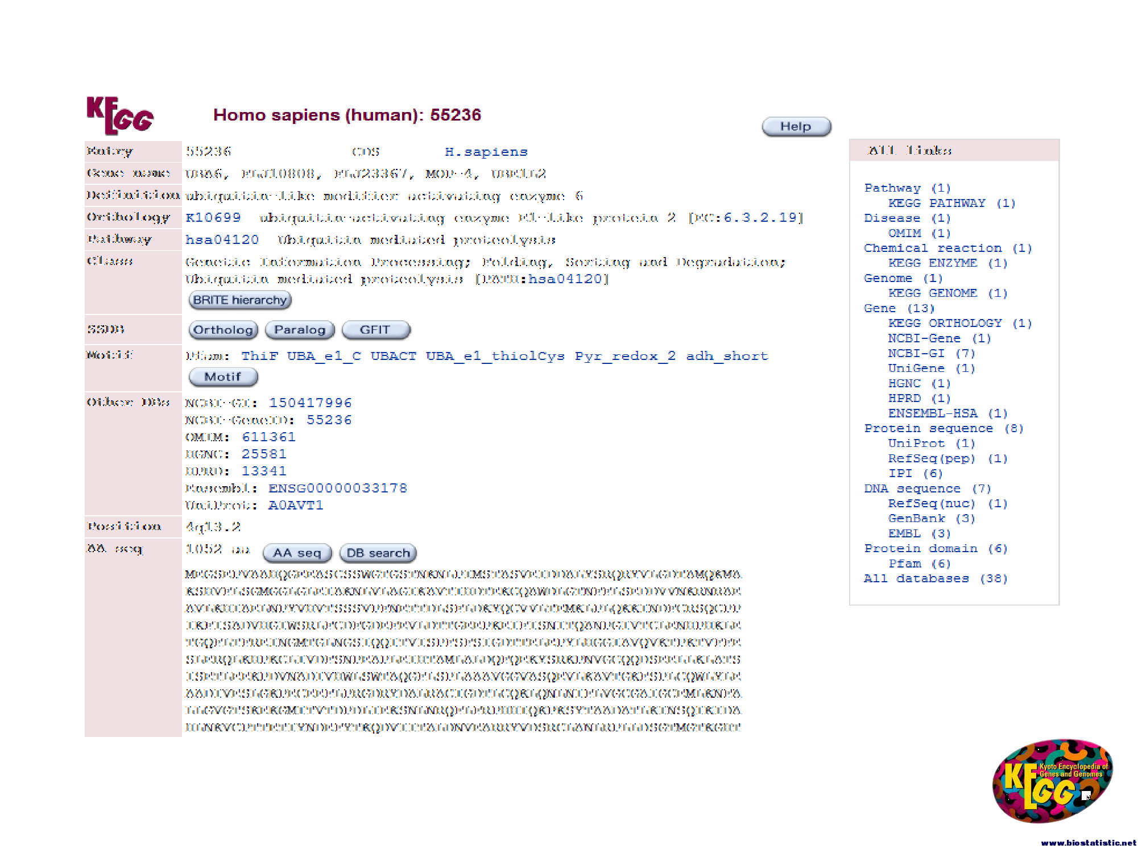
Task: Open orthology entry K10699
Action: coord(213,218)
